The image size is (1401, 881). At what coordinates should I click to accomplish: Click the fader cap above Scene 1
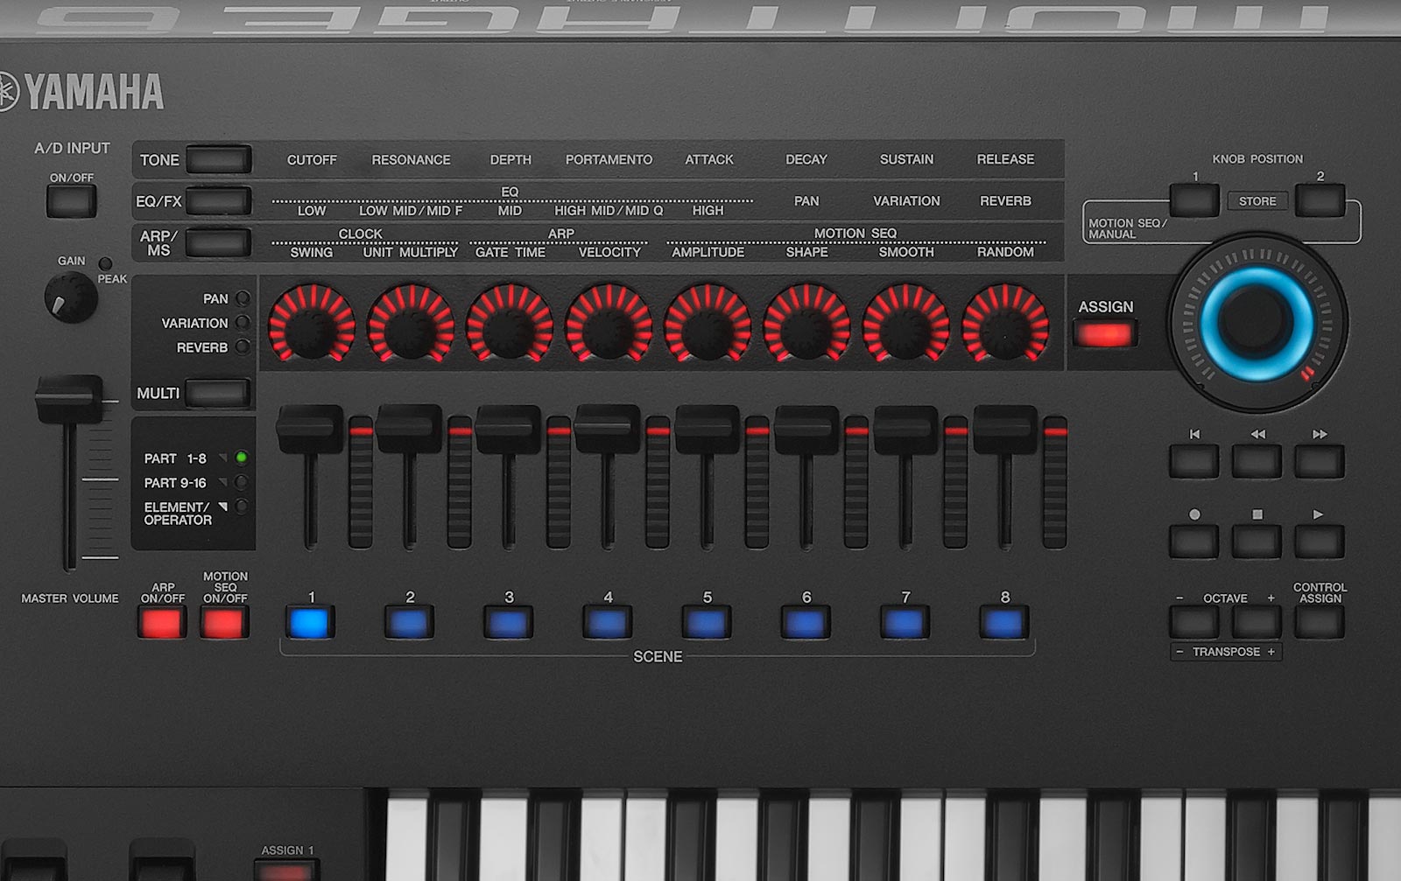pos(310,429)
